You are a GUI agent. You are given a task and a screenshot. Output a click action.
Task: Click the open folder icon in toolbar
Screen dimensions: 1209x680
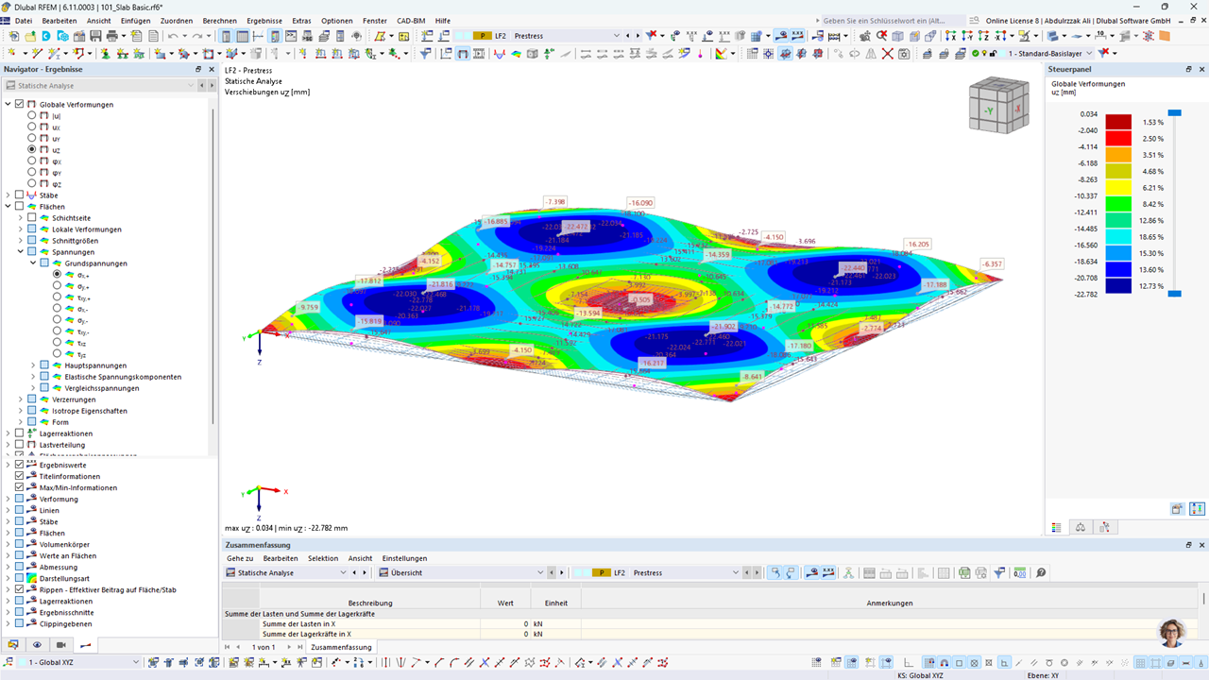pyautogui.click(x=30, y=36)
